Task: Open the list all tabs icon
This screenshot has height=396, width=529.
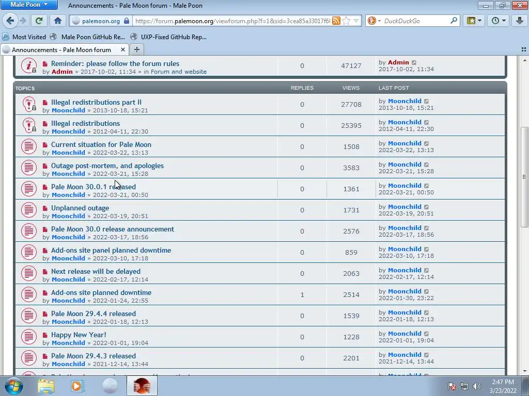Action: click(524, 49)
